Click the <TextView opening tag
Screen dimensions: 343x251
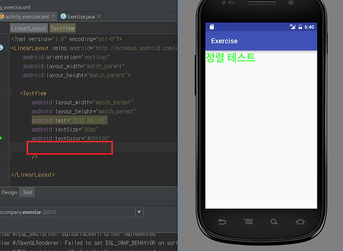pos(33,93)
